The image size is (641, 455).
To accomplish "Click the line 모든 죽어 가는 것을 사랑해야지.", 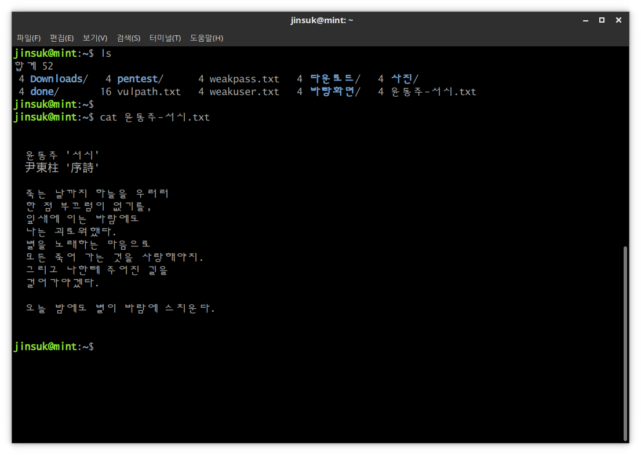I will click(x=115, y=257).
